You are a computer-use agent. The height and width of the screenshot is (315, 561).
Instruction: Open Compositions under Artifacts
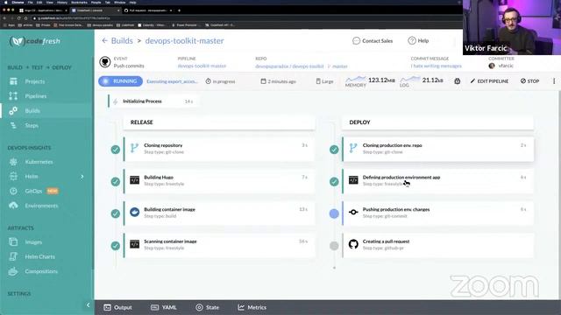(41, 271)
